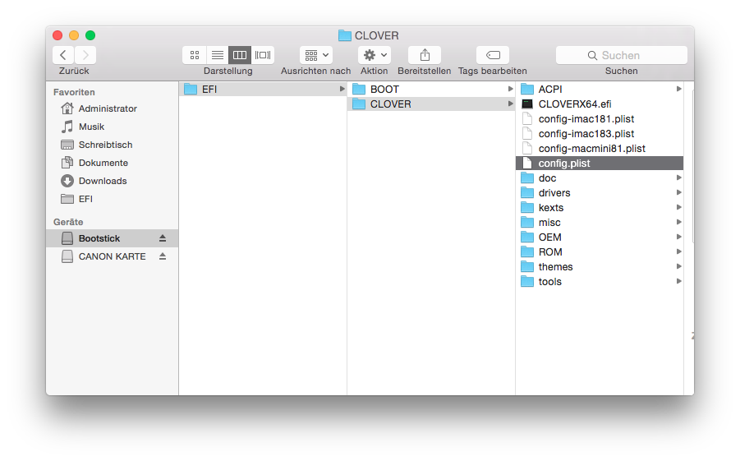Screen dimensions: 740x461
Task: Select the CLOVER folder in second column
Action: (431, 104)
